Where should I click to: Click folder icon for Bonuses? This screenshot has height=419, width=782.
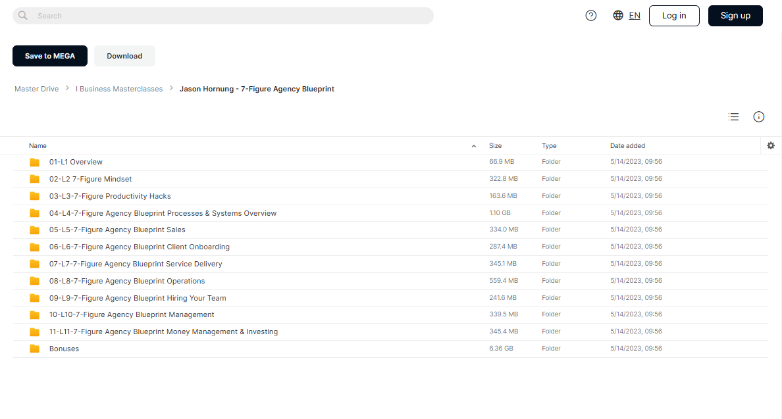(x=34, y=349)
